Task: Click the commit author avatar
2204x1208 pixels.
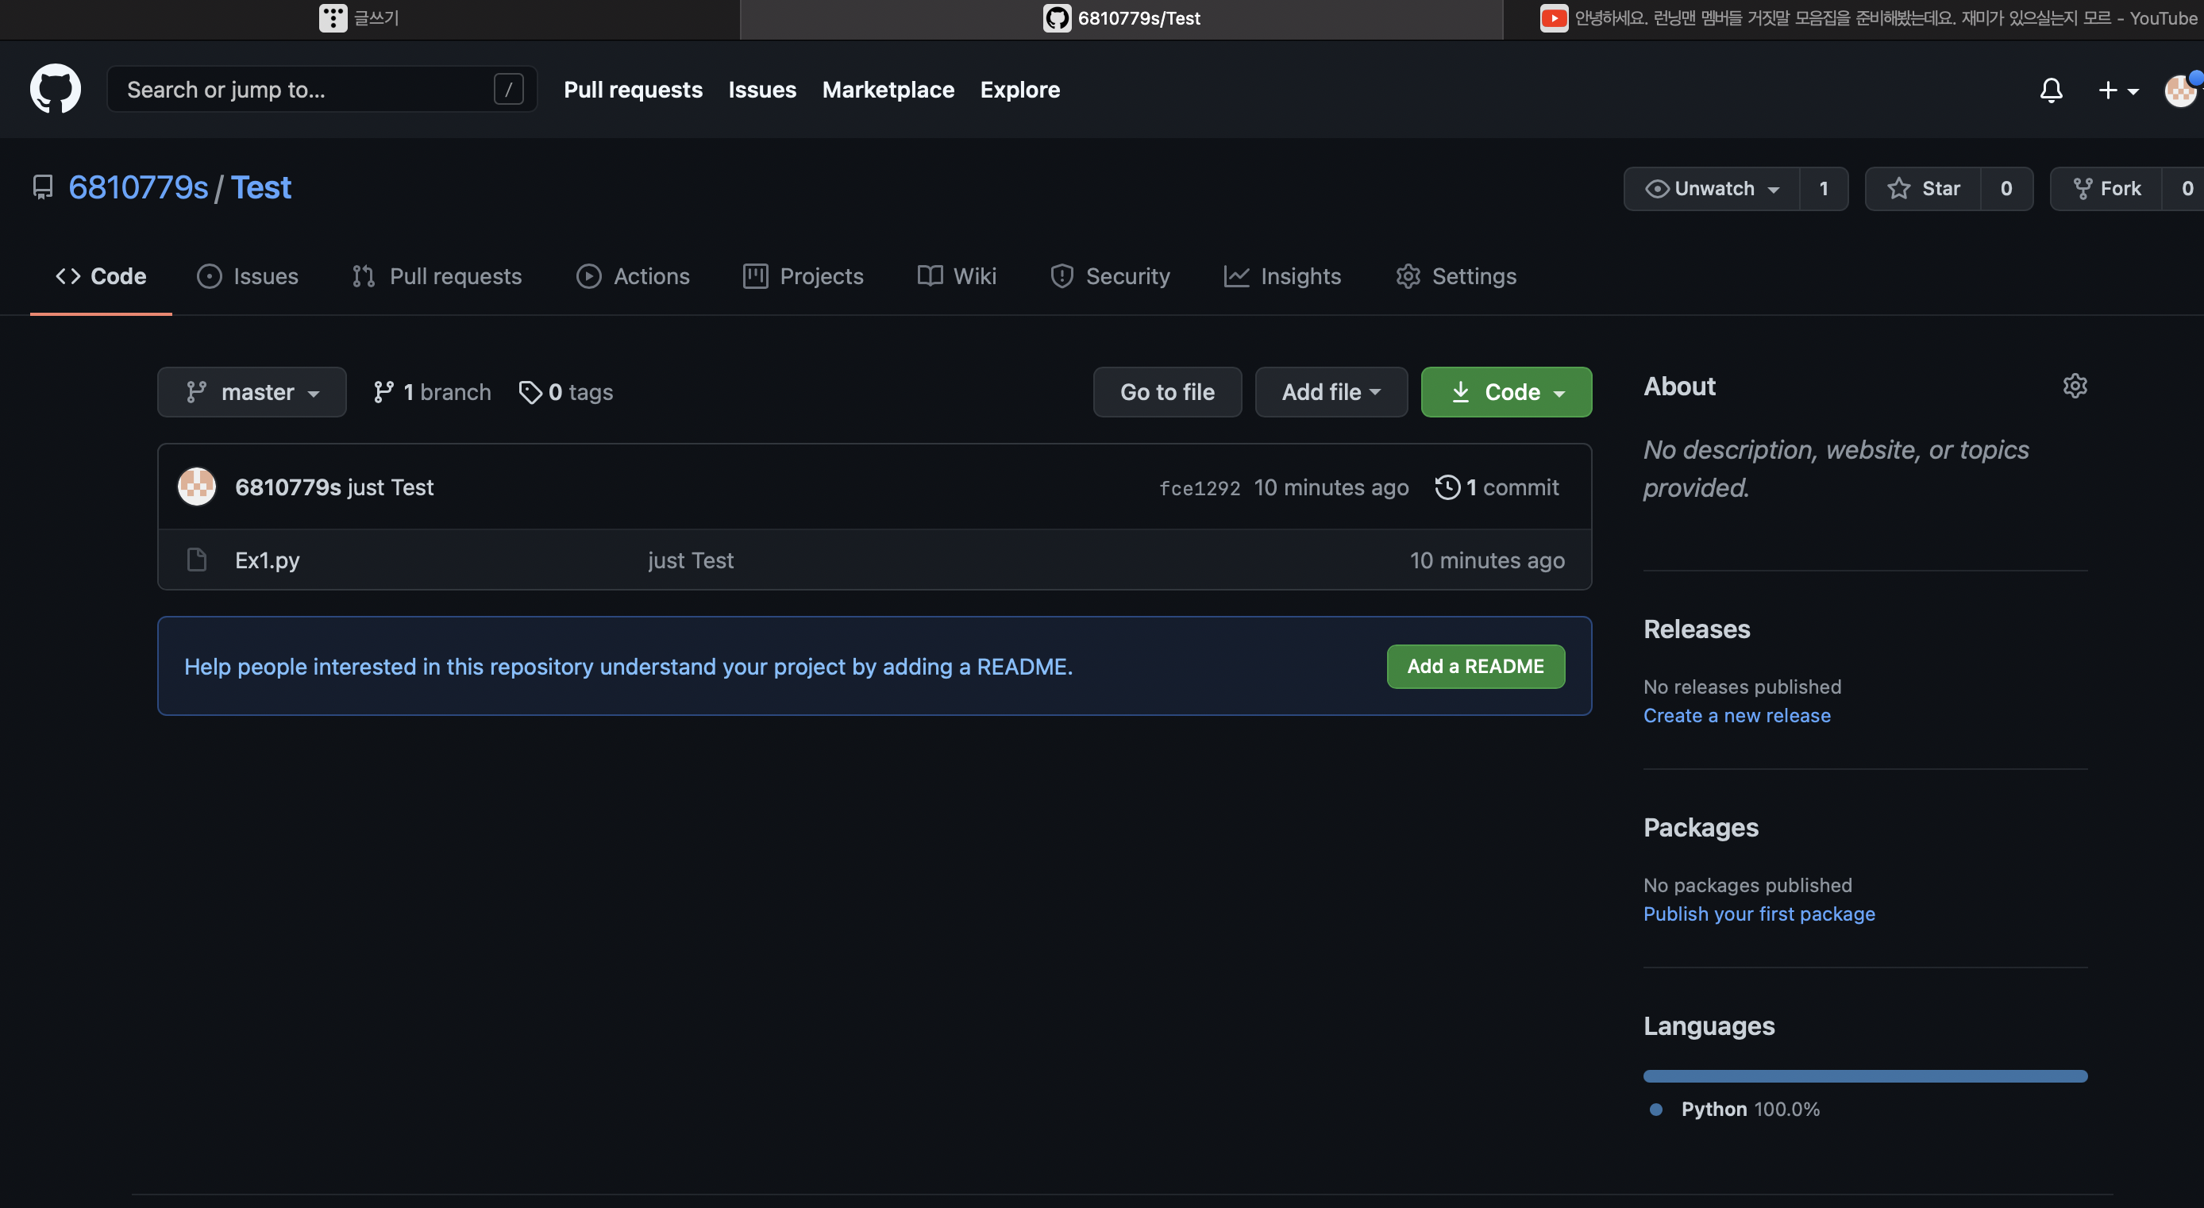Action: (x=197, y=487)
